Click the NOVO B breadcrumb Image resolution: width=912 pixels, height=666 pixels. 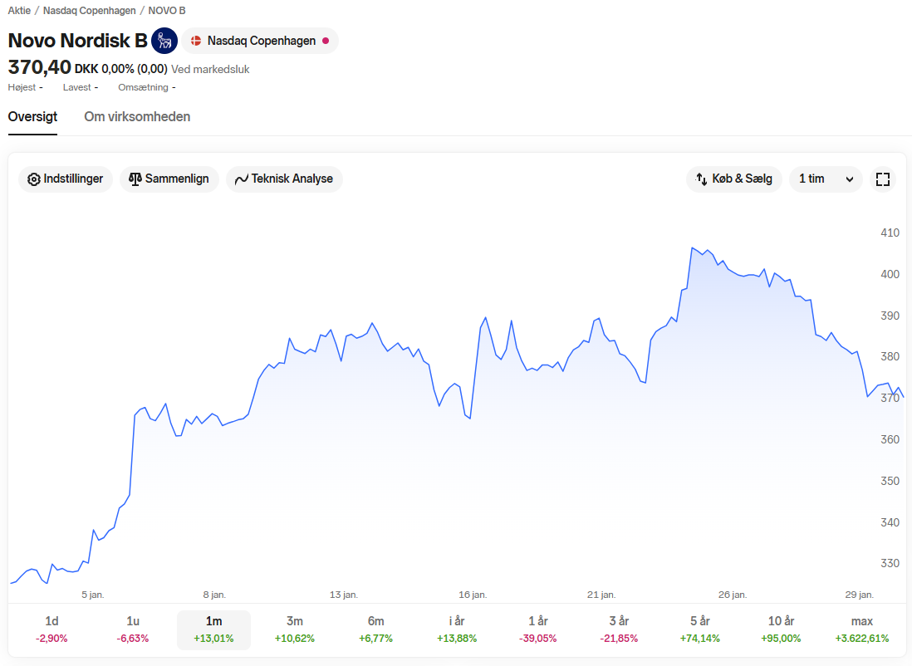tap(167, 11)
